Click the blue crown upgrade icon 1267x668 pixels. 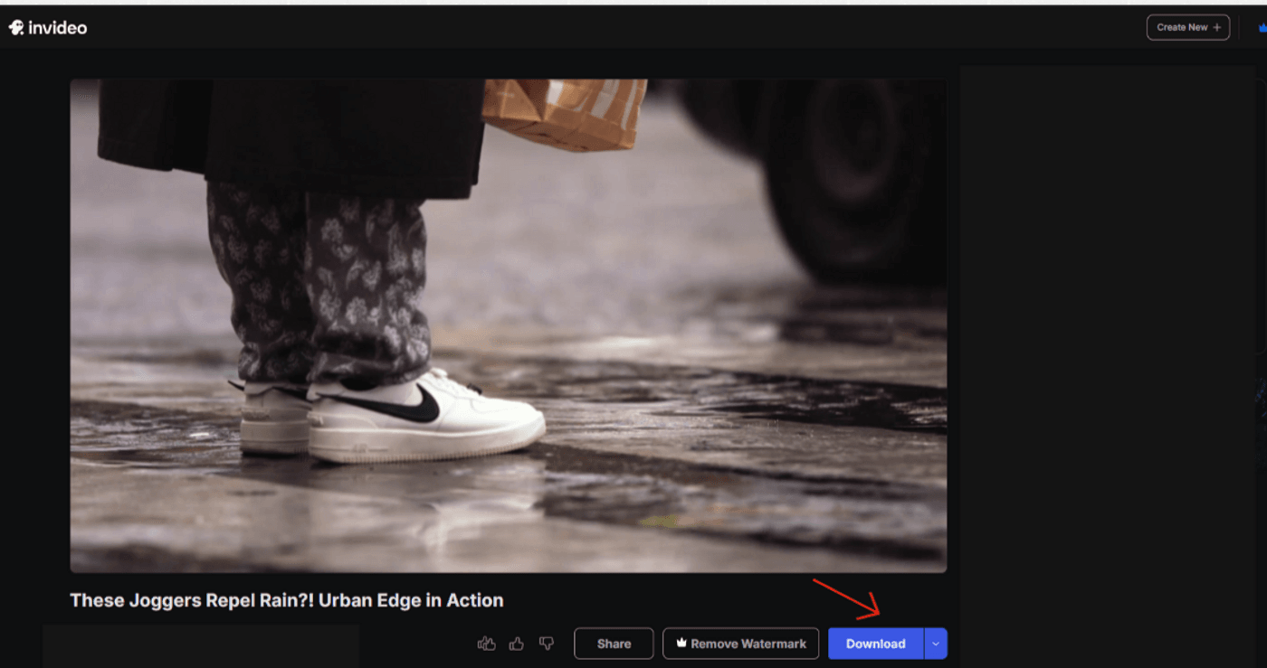pyautogui.click(x=1262, y=28)
